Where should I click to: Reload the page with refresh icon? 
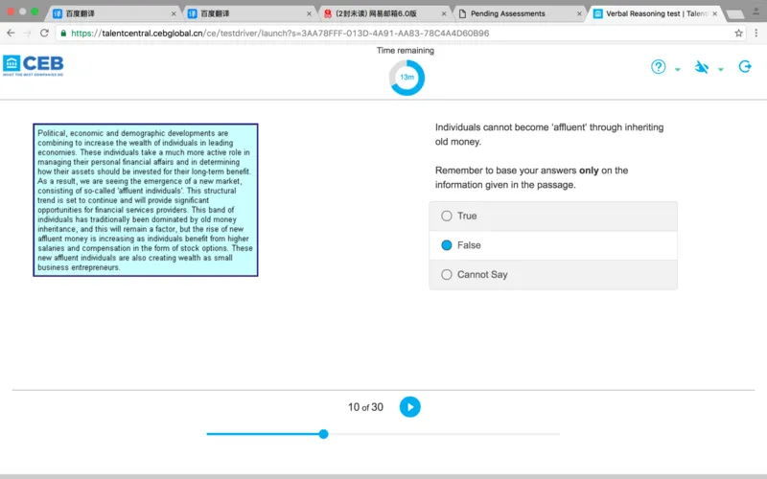(x=44, y=33)
